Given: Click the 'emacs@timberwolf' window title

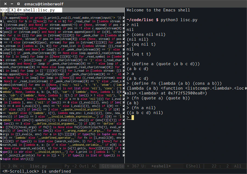Looking at the screenshot, I should click(x=44, y=4).
